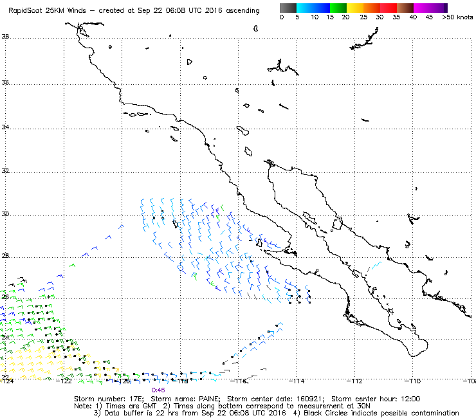
Task: Click the note 'Times are GMT'
Action: (131, 406)
